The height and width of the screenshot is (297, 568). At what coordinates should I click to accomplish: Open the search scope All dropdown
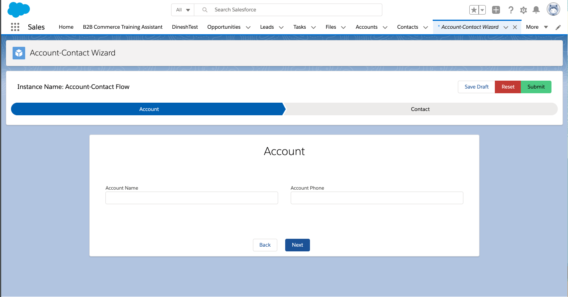pos(183,10)
